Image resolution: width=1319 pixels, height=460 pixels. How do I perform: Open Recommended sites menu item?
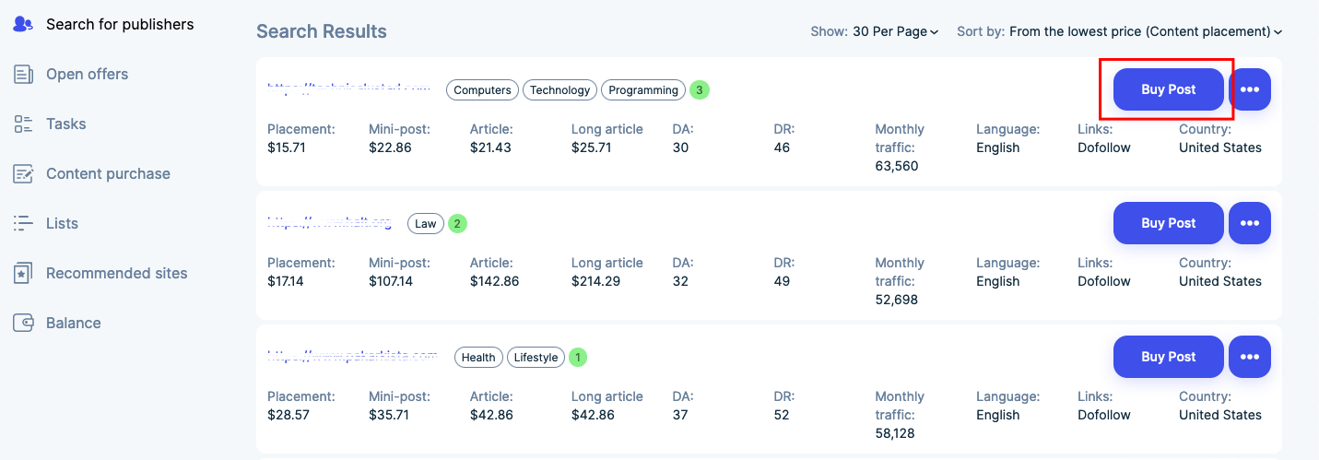click(117, 273)
